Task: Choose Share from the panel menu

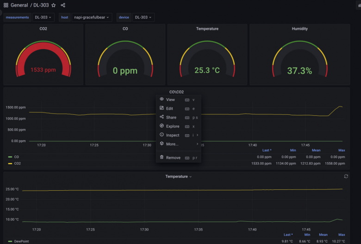Action: tap(179, 117)
